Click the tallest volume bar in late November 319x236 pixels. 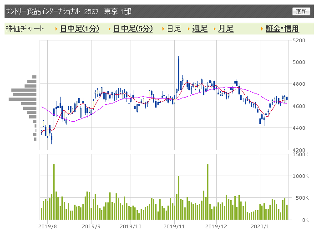pos(208,192)
